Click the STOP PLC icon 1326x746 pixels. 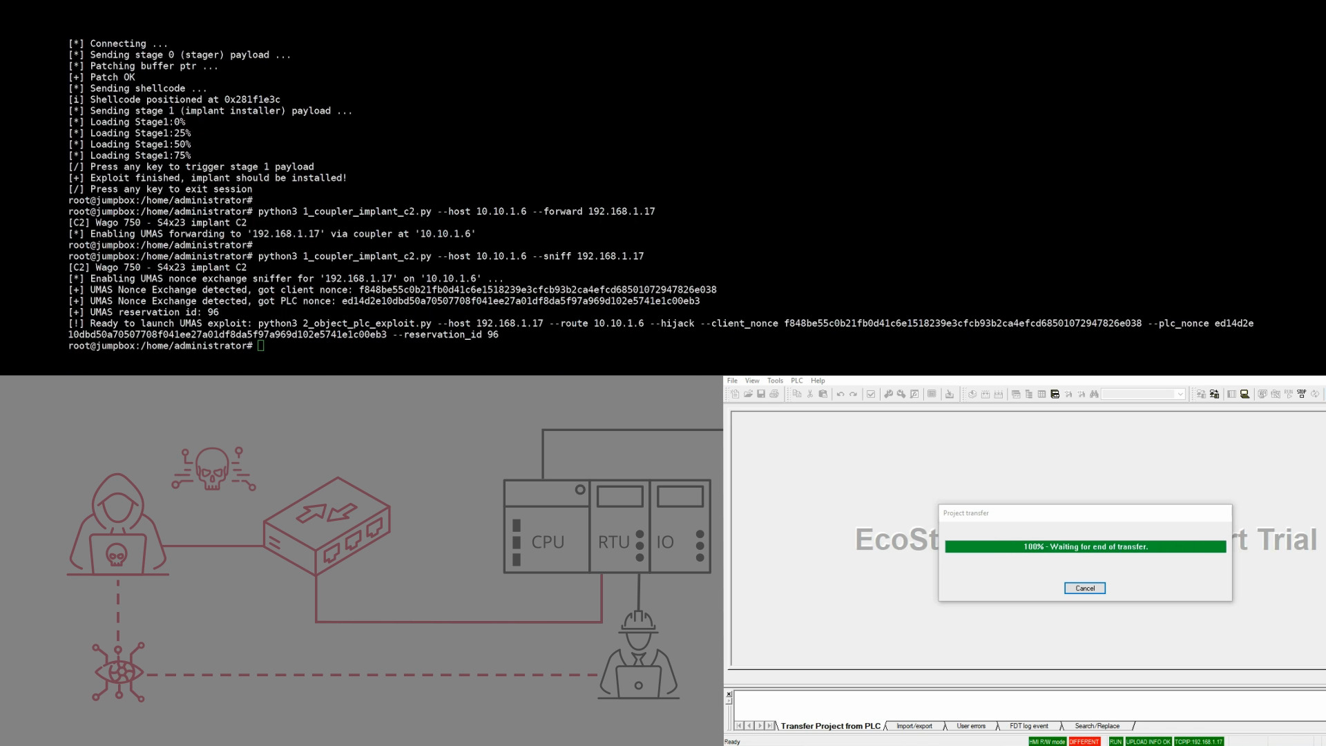[x=1301, y=394]
